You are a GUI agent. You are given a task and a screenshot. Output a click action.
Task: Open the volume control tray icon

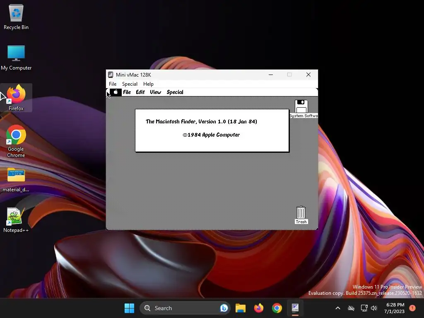(x=374, y=308)
